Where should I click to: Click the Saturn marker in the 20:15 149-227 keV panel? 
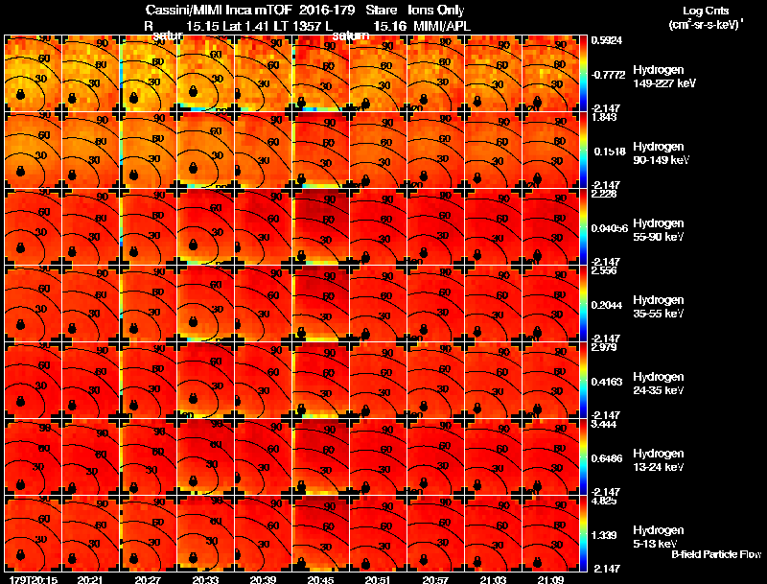coord(20,94)
